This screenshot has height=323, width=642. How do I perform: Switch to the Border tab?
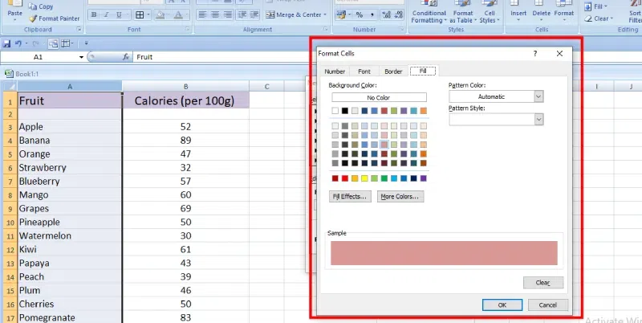(x=393, y=72)
